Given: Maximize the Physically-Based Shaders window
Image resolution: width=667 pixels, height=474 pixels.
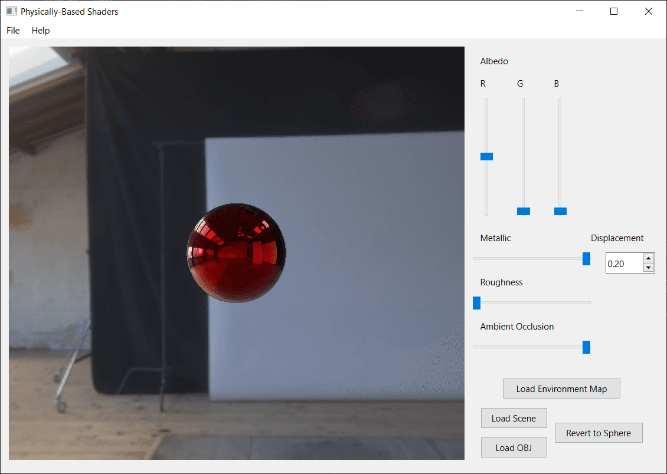Looking at the screenshot, I should point(614,11).
